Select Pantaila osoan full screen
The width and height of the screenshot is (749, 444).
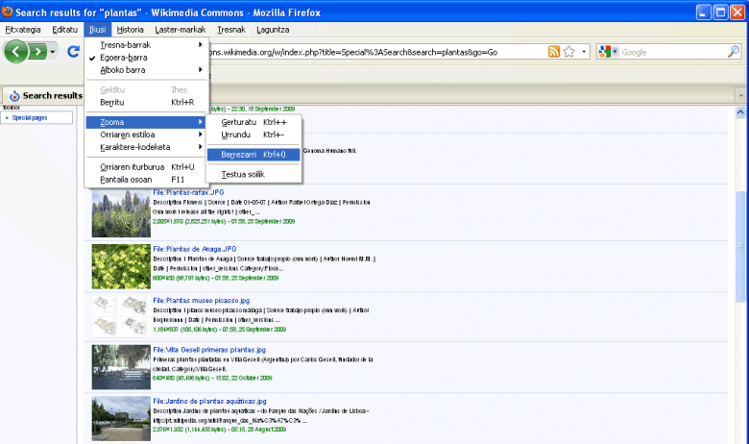pos(146,180)
